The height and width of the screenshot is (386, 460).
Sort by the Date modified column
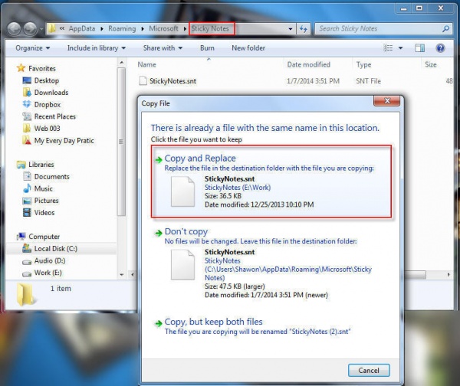(x=309, y=64)
